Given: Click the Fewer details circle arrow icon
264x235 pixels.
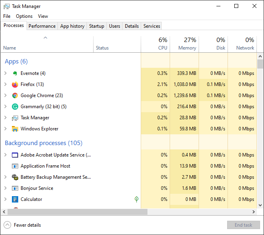Looking at the screenshot, I should [x=7, y=225].
